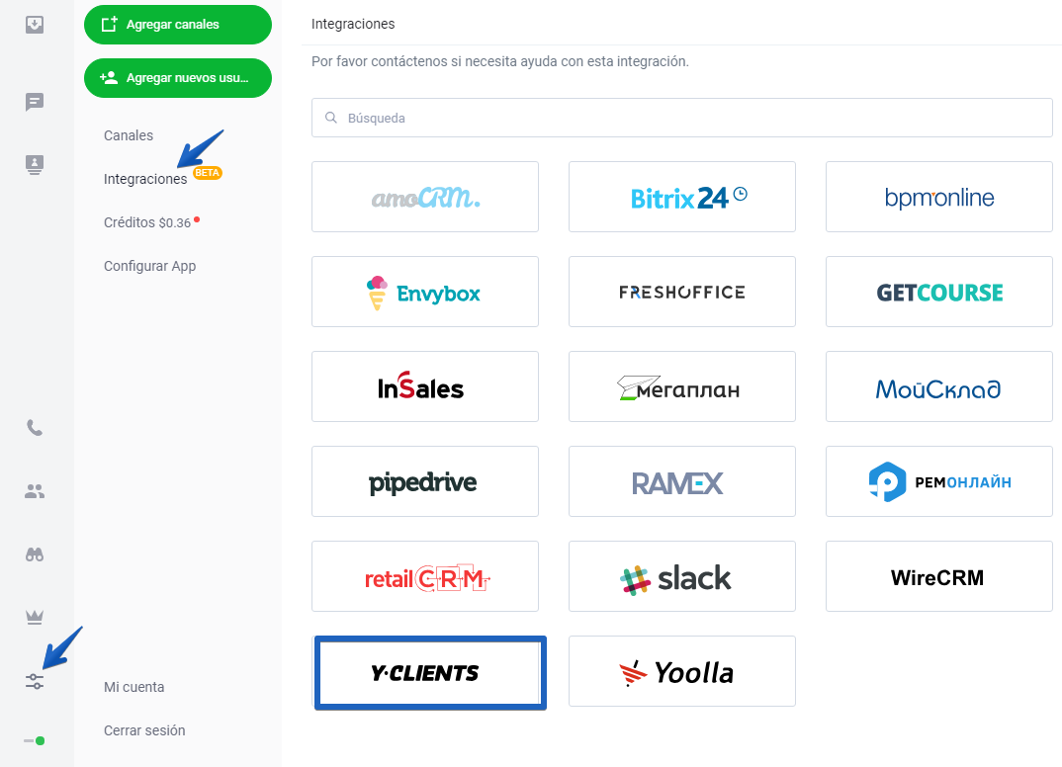Screen dimensions: 1062x767
Task: Go to Canales menu item
Action: tap(129, 135)
